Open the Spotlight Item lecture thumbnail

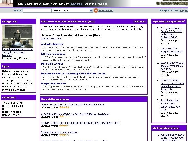pos(18,36)
